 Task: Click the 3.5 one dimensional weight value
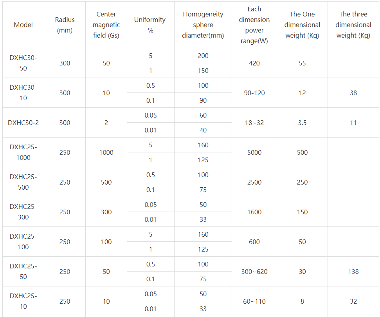click(x=302, y=123)
